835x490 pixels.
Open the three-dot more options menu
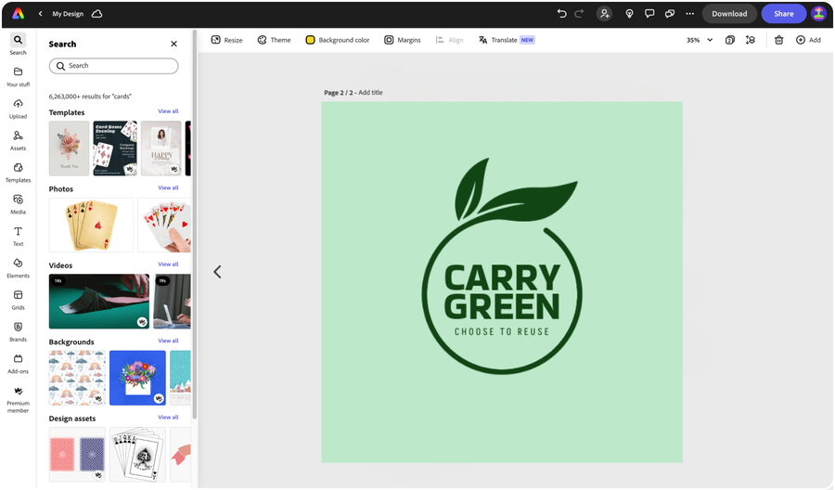coord(689,14)
